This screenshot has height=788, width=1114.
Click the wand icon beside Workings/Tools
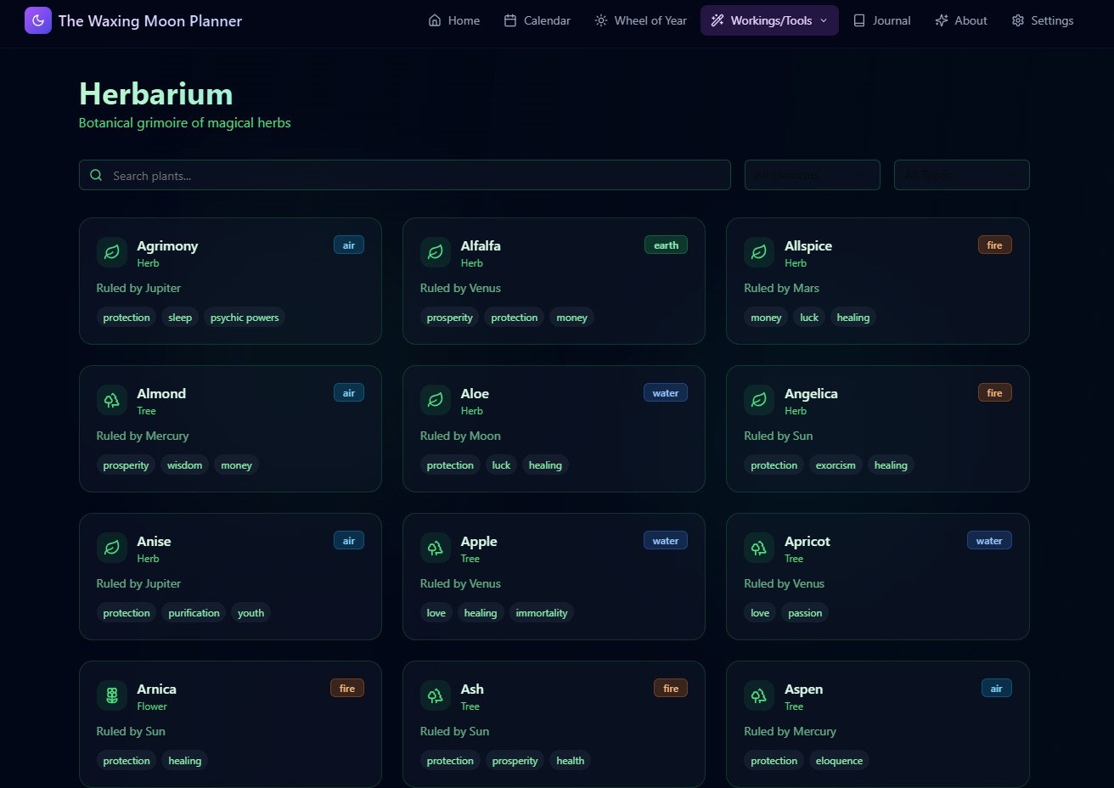click(717, 20)
